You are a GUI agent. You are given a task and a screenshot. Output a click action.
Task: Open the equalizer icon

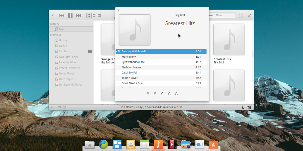249,107
